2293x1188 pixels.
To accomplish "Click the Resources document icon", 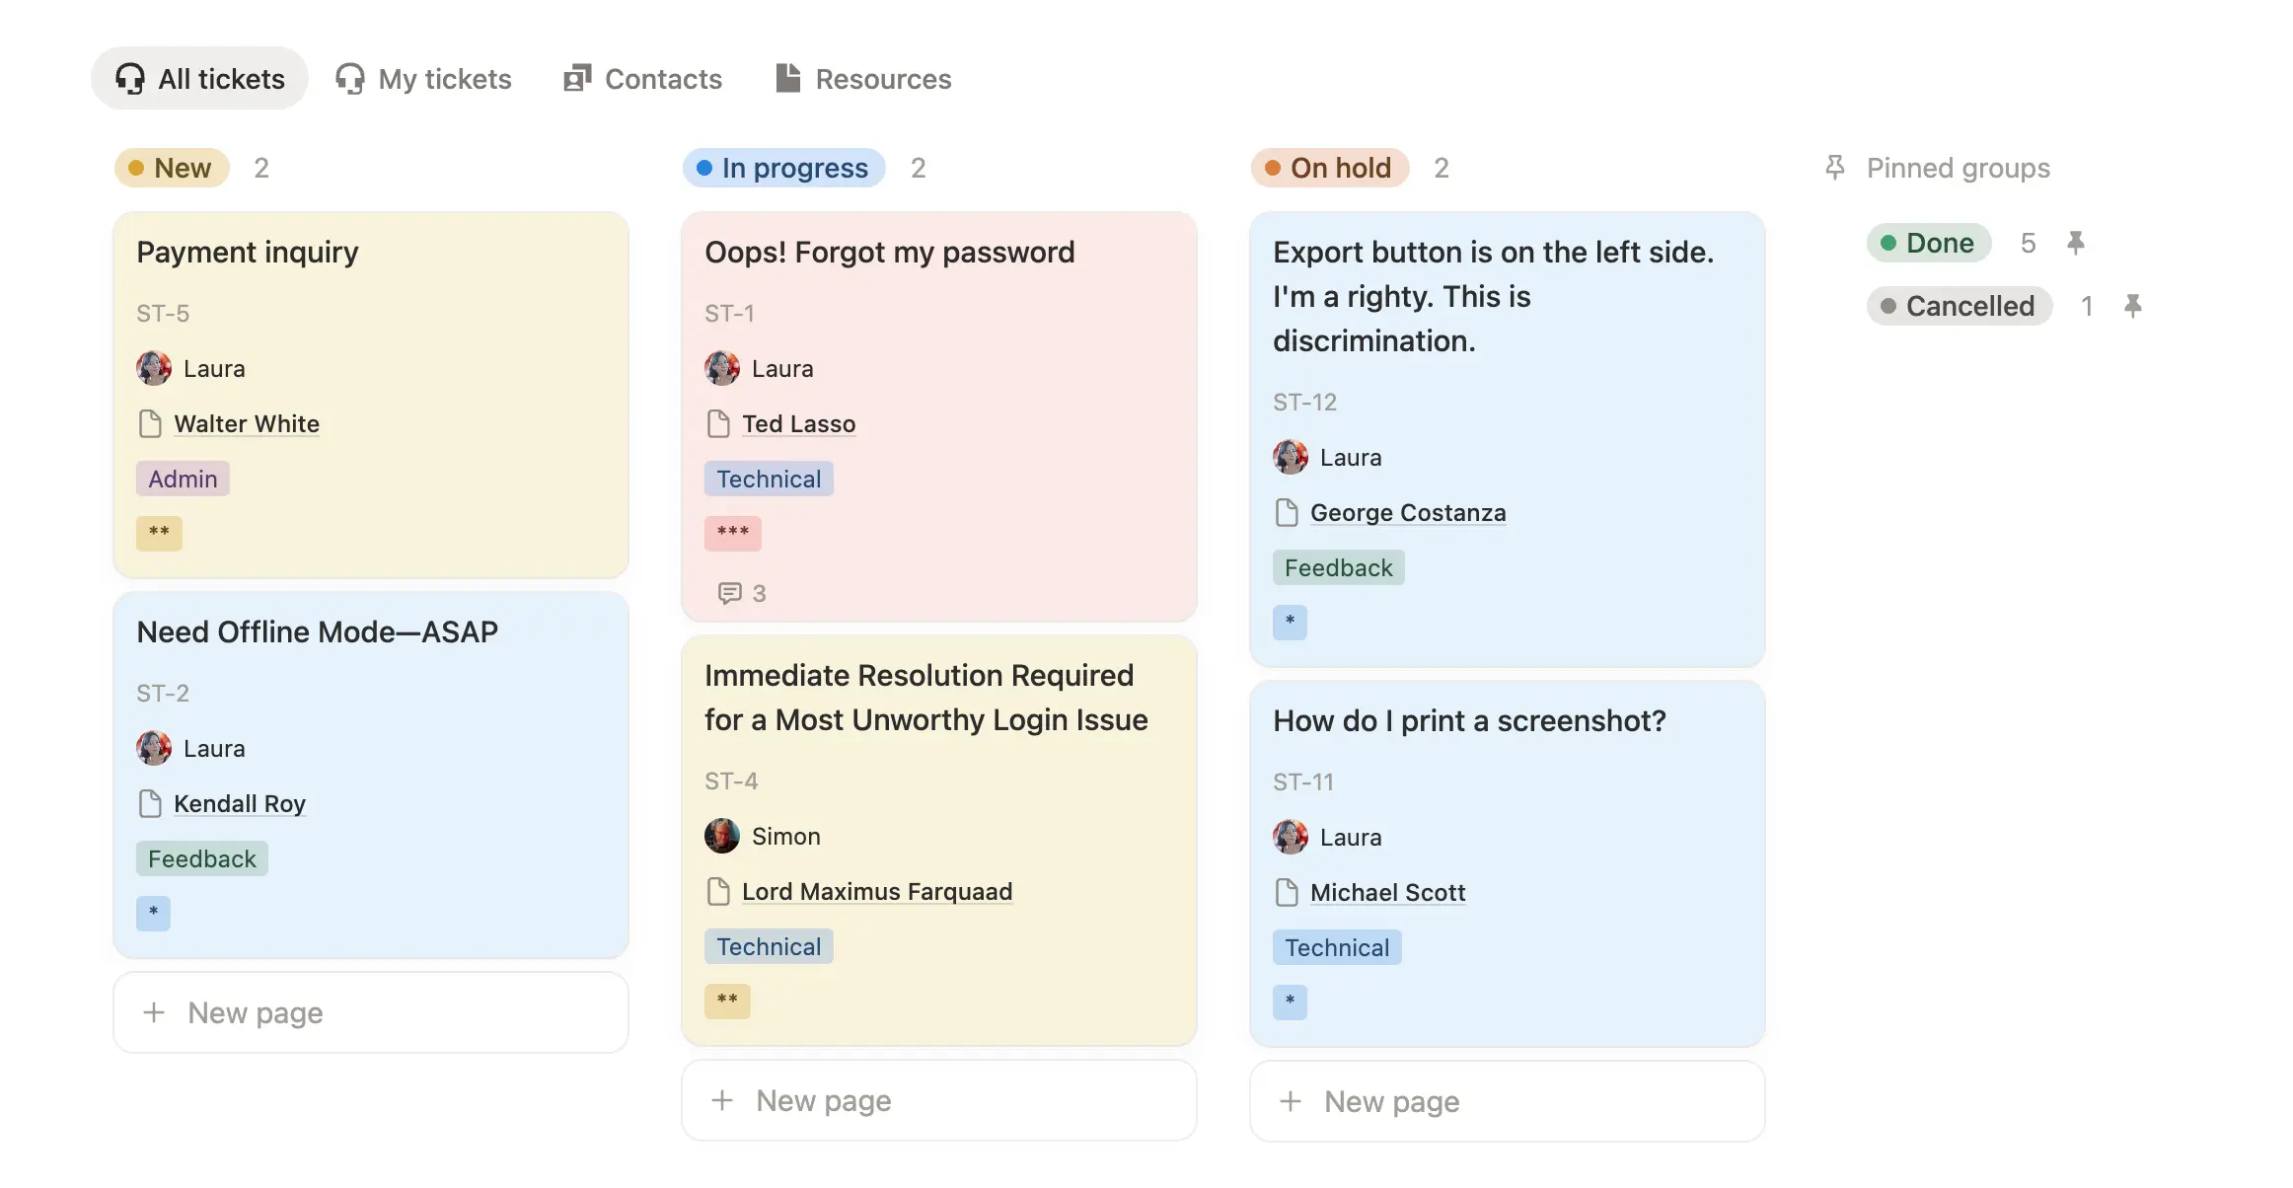I will 788,78.
